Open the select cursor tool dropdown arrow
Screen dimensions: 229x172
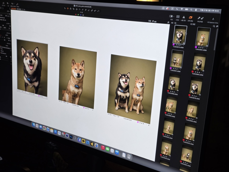[x=66, y=8]
